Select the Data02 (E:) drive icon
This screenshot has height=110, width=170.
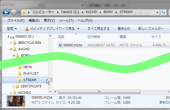pos(12,36)
